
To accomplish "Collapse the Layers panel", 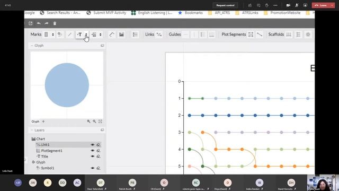I will (x=32, y=130).
